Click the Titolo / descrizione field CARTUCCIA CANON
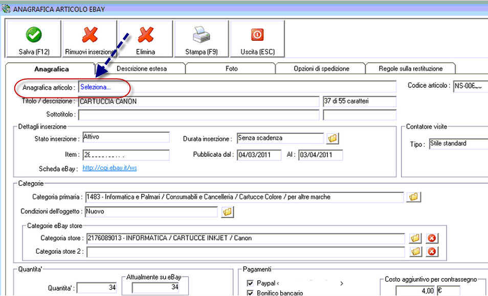488x296 pixels. coord(199,102)
